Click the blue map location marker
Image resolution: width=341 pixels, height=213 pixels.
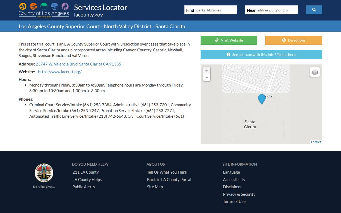(x=262, y=99)
